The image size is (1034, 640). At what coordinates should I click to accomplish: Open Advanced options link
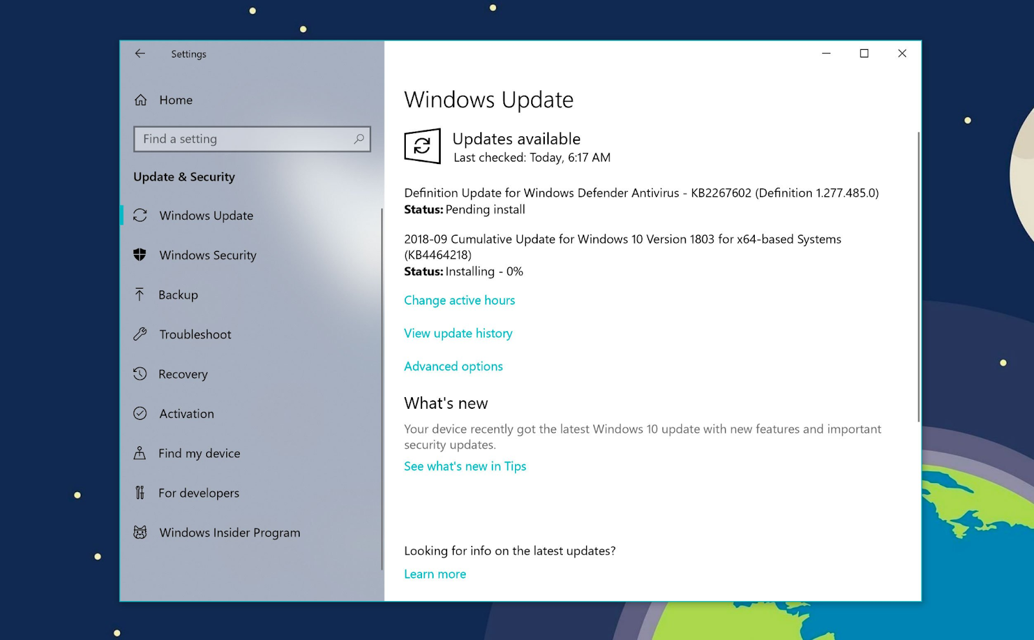[x=453, y=366]
